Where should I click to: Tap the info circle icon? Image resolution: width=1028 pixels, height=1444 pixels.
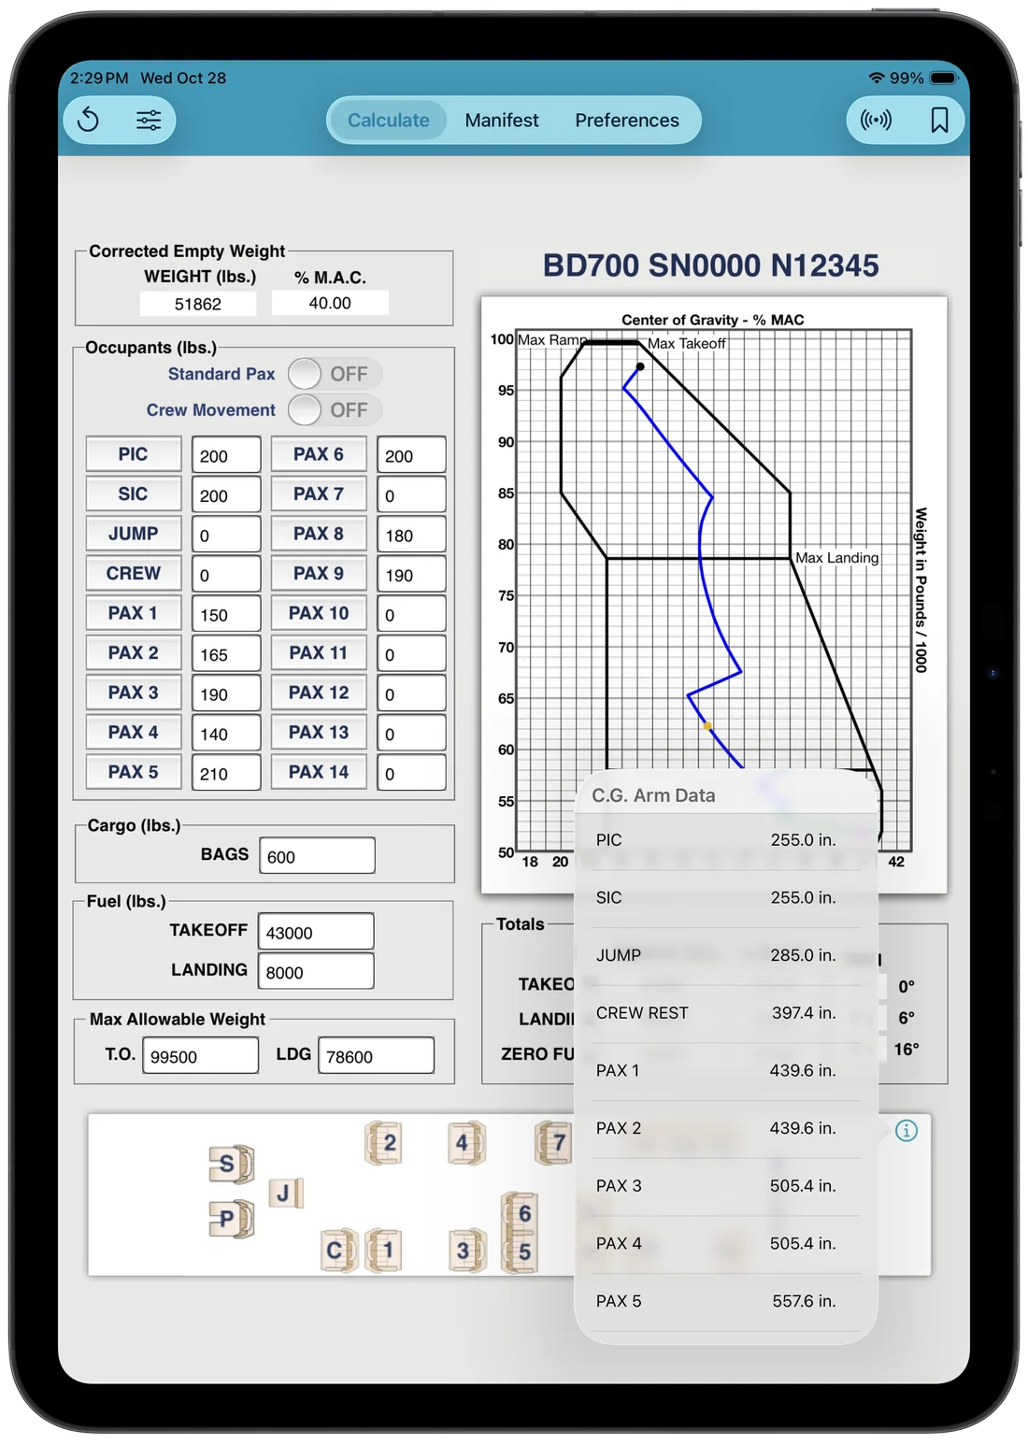point(907,1130)
